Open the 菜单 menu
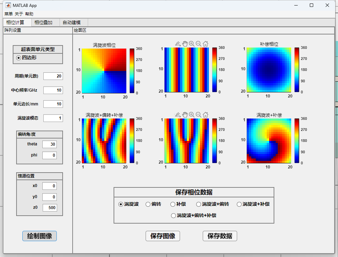Viewport: 338px width, 257px height. [9, 14]
